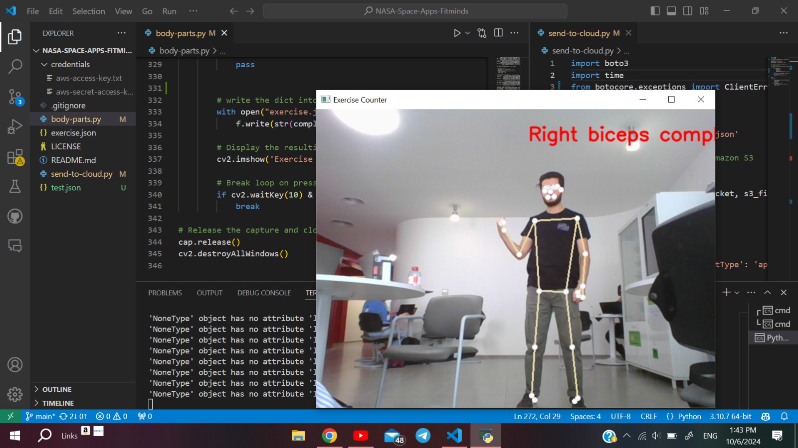Open the View menu

click(x=124, y=11)
